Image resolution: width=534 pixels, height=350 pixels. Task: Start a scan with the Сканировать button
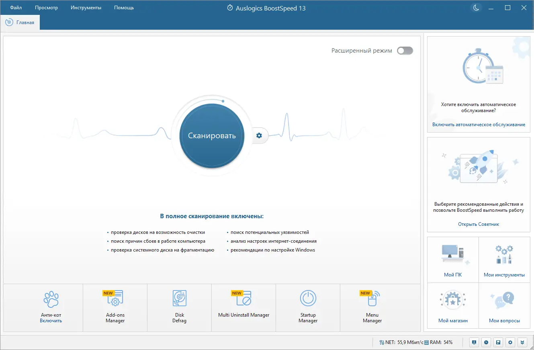(211, 136)
